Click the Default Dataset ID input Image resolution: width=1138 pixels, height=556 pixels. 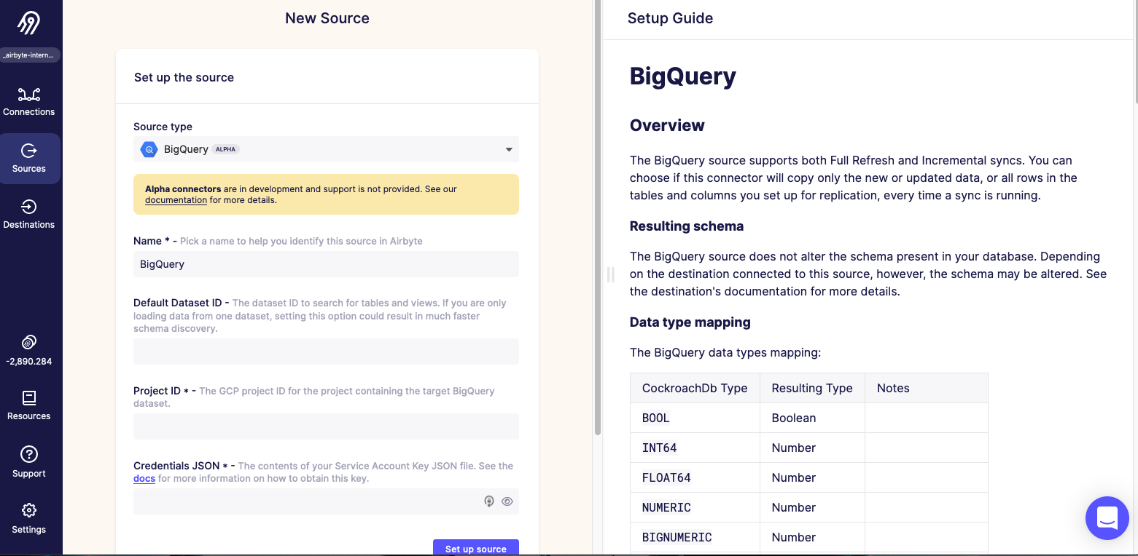326,352
